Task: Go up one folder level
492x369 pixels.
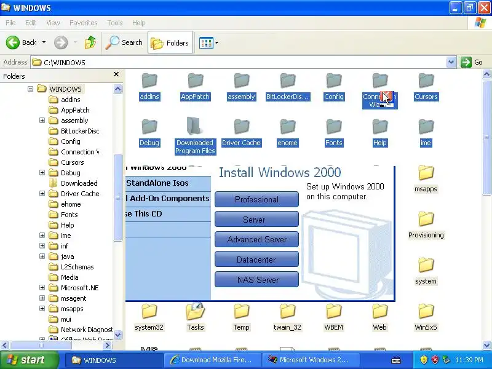Action: pos(90,42)
